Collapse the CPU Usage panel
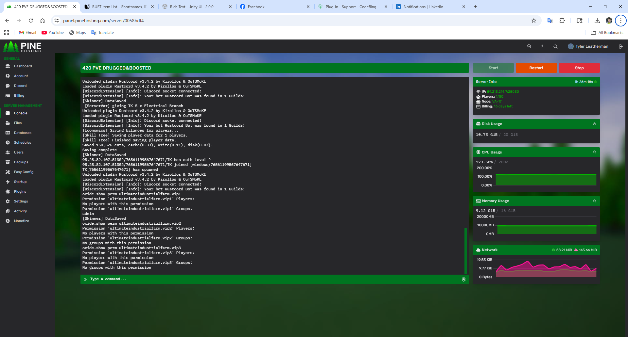 pos(594,152)
